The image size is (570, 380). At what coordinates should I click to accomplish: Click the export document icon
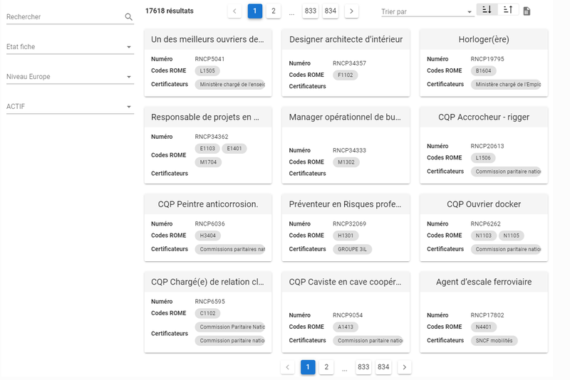tap(527, 11)
